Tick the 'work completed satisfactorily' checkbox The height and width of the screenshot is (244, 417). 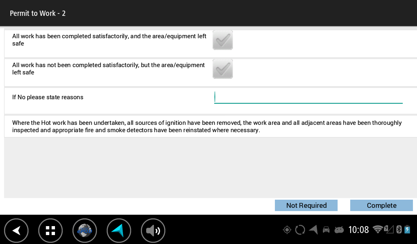click(223, 40)
